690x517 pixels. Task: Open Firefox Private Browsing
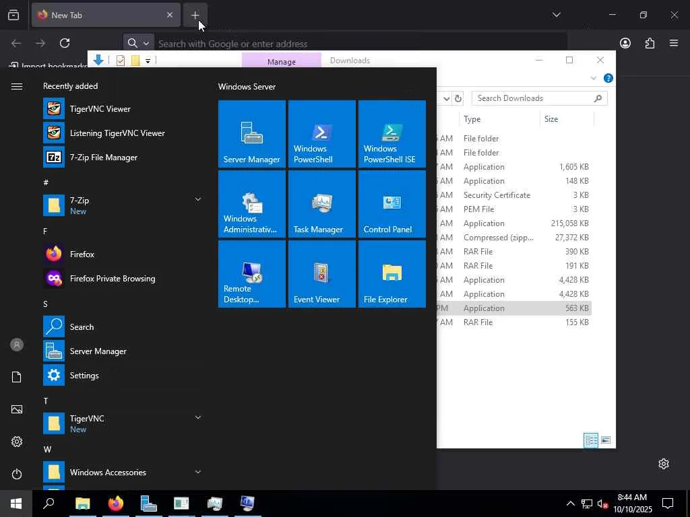(123, 278)
